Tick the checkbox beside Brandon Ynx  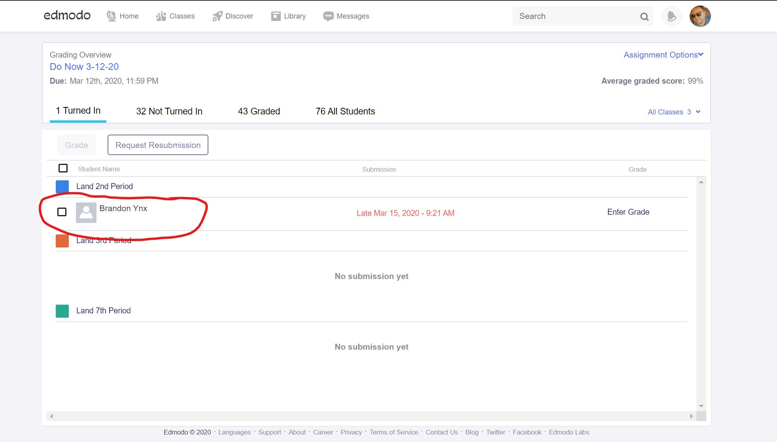point(62,212)
